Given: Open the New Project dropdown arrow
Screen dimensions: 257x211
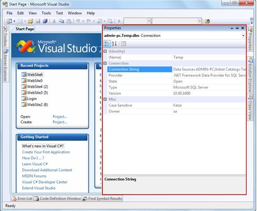Looking at the screenshot, I should click(x=14, y=21).
